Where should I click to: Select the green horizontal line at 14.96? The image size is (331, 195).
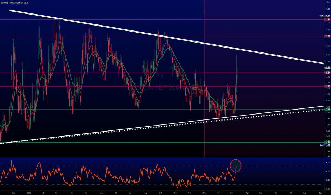162,142
